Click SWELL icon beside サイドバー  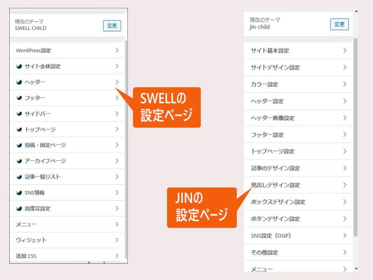(x=19, y=114)
